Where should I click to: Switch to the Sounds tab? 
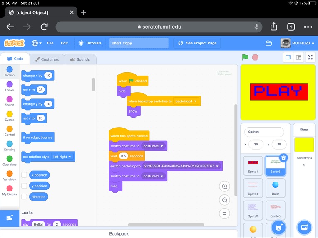coord(80,59)
